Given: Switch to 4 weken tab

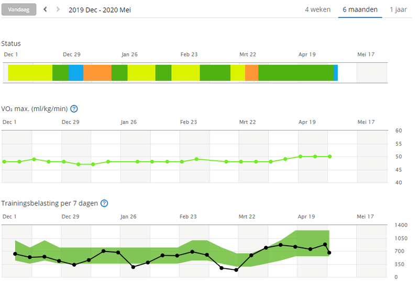Looking at the screenshot, I should [x=317, y=9].
